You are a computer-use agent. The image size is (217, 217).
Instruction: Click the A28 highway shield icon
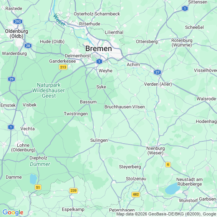(x=28, y=46)
